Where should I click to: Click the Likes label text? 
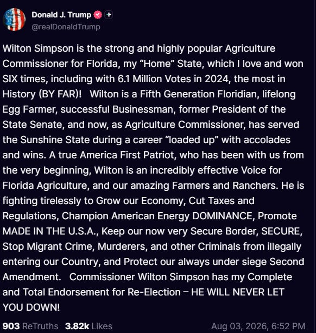102,326
